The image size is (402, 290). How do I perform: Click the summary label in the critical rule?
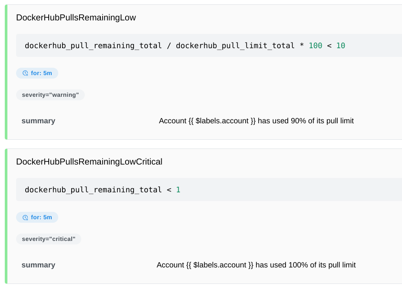point(38,265)
